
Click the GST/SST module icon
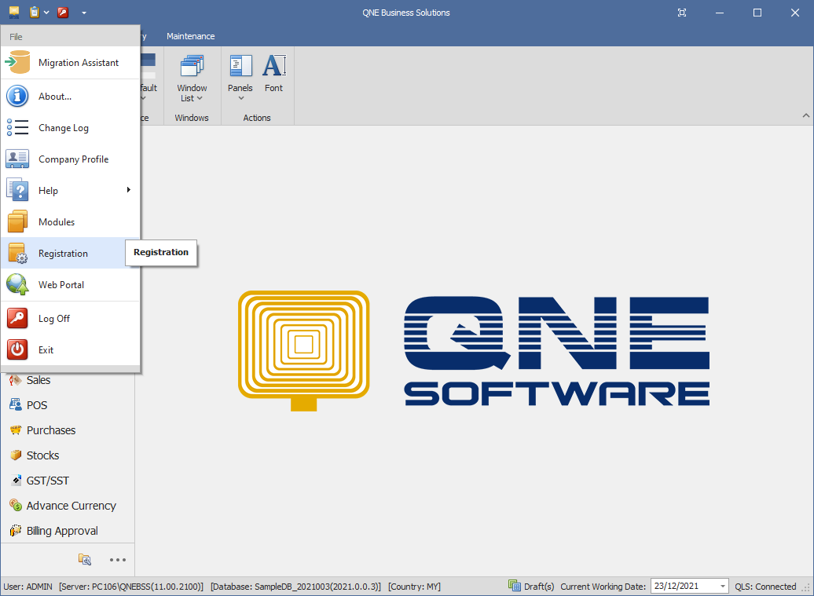click(x=16, y=481)
